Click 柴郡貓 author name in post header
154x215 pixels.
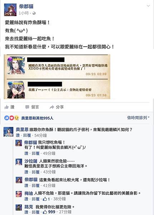(26, 6)
